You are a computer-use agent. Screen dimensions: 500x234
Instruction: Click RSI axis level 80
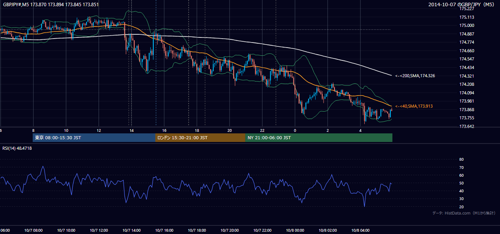462,160
